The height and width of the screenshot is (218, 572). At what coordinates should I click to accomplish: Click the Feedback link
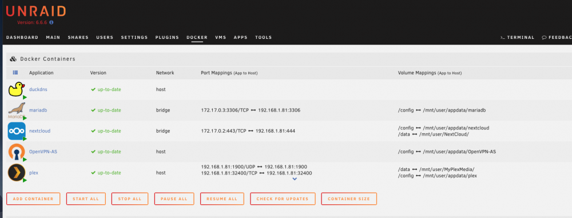tap(557, 37)
